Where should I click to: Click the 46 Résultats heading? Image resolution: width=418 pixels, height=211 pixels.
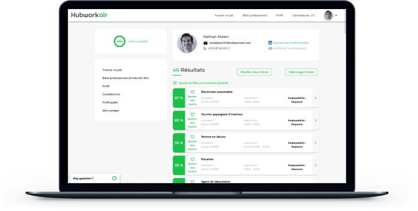(189, 70)
